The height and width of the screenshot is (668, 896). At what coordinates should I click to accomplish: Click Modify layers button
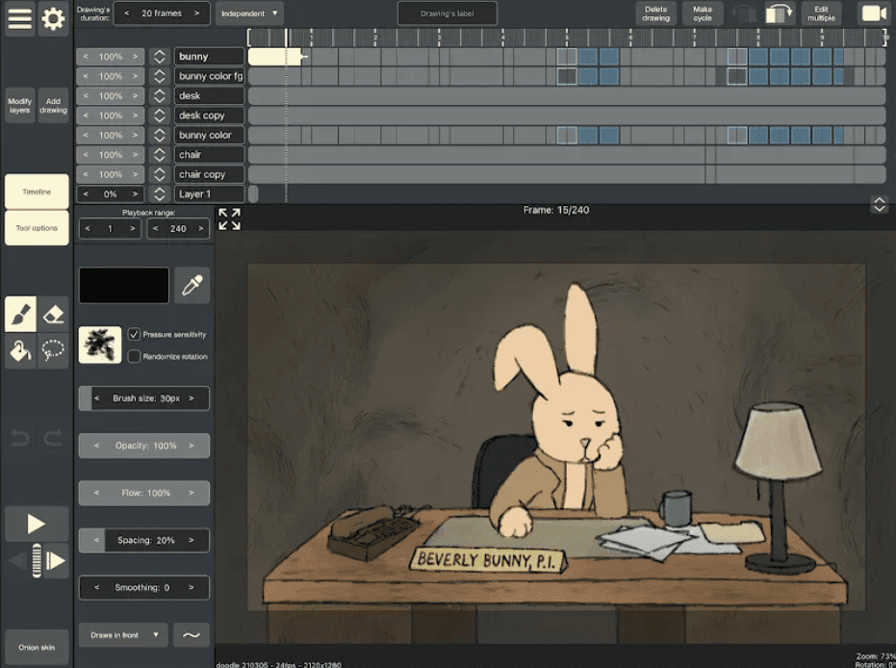coord(20,105)
